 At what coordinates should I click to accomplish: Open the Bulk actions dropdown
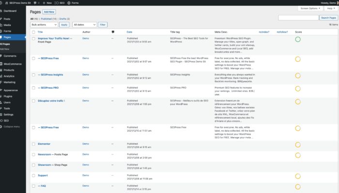(44, 25)
